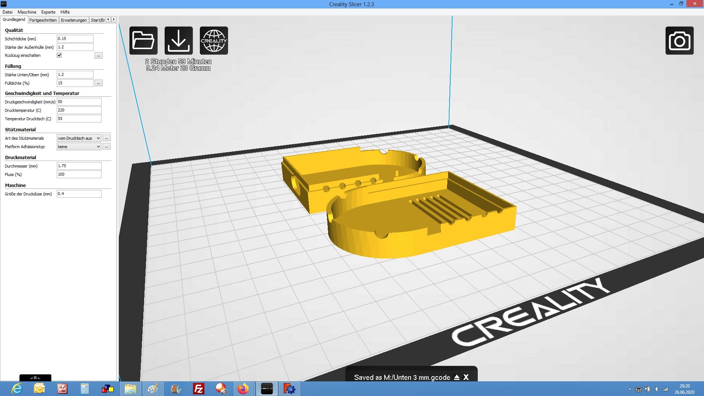
Task: Open the Art des Stützmaterials dropdown
Action: tap(79, 138)
